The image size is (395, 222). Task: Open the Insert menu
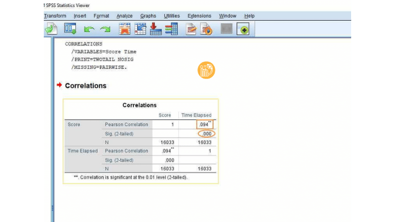(80, 16)
